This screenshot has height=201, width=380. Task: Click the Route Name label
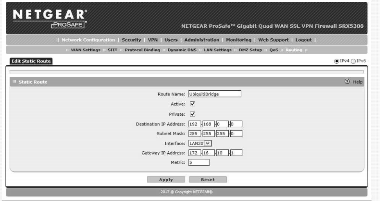pyautogui.click(x=171, y=94)
